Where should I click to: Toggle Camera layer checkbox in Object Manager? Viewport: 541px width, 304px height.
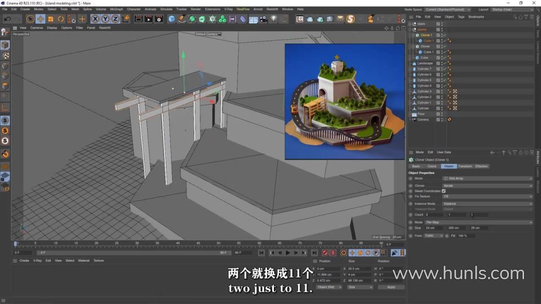pos(438,119)
